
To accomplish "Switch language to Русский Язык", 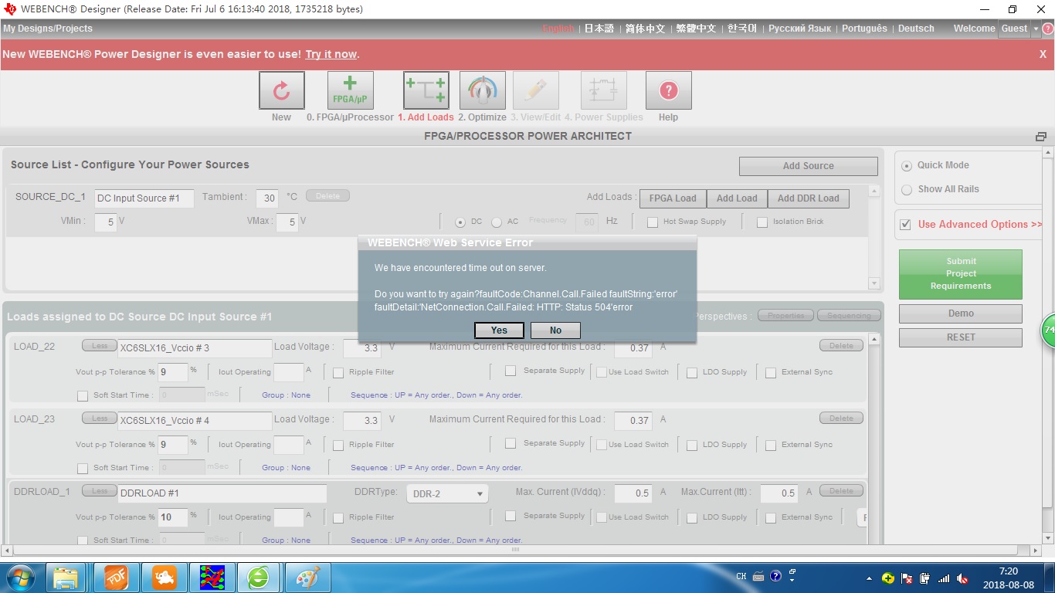I will 799,29.
